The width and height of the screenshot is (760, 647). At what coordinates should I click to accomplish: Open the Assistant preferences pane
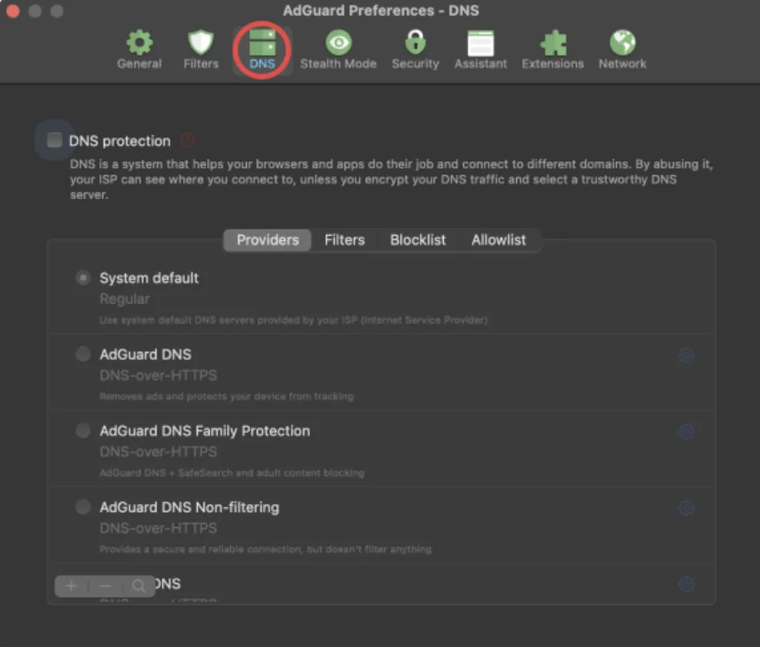480,48
